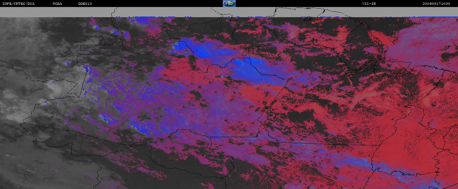Image resolution: width=458 pixels, height=189 pixels.
Task: Click the NOAA label in the header
Action: (x=58, y=3)
